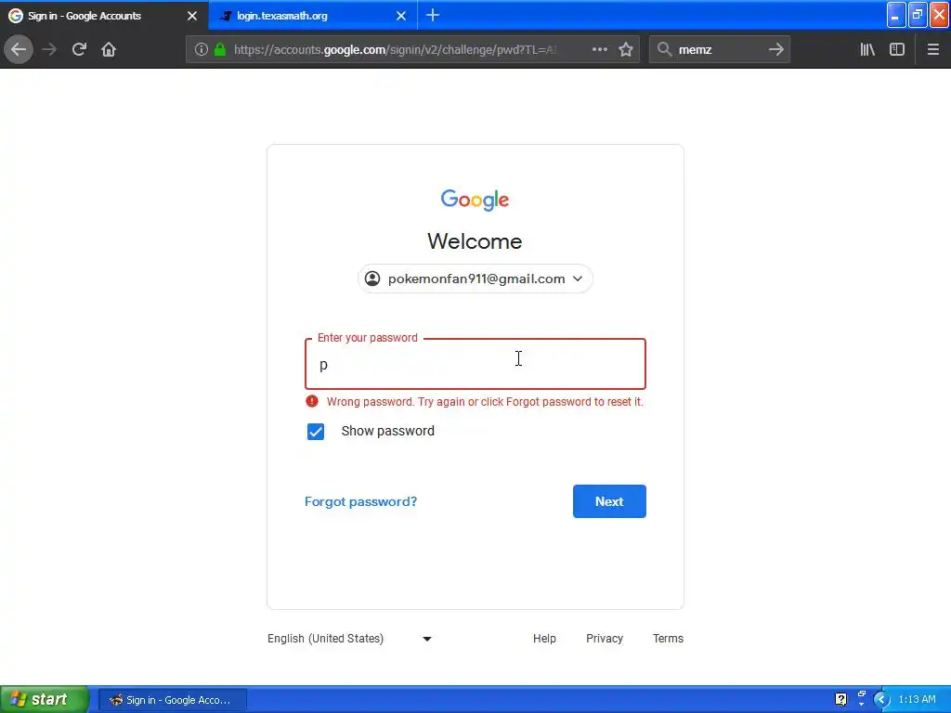Click the green secure connection padlock
Image resolution: width=951 pixels, height=713 pixels.
[220, 50]
